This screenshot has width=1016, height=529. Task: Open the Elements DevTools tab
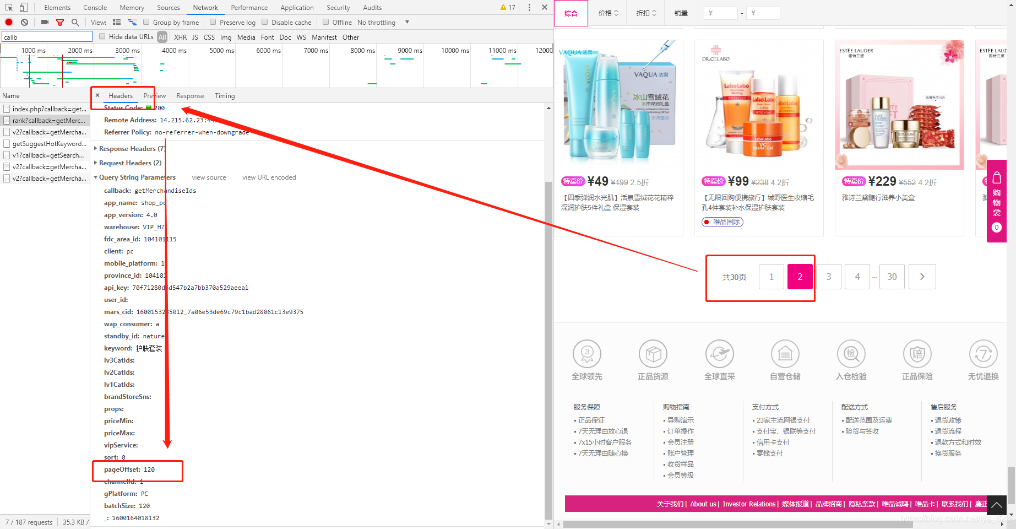point(57,7)
